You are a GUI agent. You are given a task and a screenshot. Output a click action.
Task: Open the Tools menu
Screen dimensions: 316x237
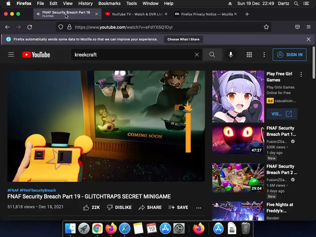(x=131, y=3)
